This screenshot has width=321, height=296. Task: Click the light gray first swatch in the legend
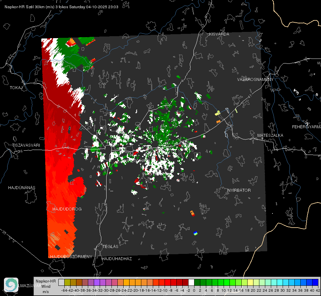click(x=61, y=283)
